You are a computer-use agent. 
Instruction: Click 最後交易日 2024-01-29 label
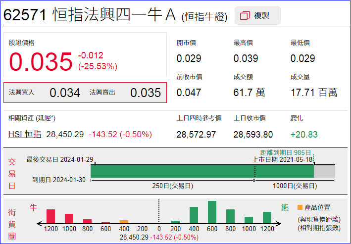coord(59,159)
